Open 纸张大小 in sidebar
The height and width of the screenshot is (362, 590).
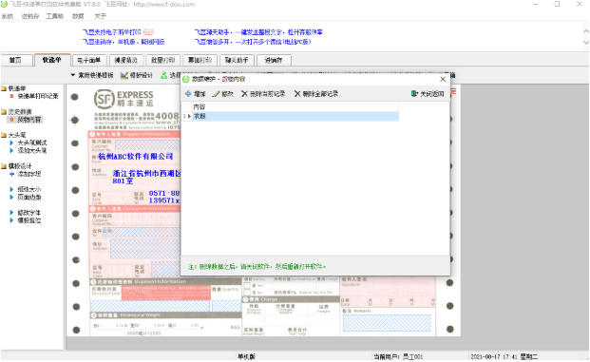point(29,189)
